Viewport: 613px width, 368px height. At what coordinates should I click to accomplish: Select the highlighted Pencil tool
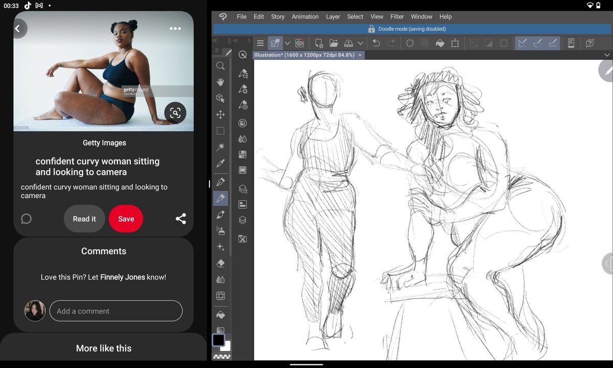pos(220,198)
